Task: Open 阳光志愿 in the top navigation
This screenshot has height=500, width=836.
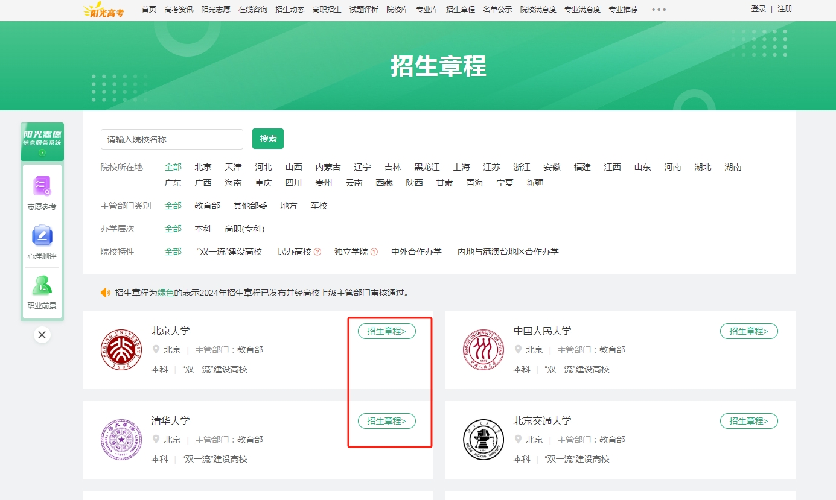Action: [x=215, y=9]
